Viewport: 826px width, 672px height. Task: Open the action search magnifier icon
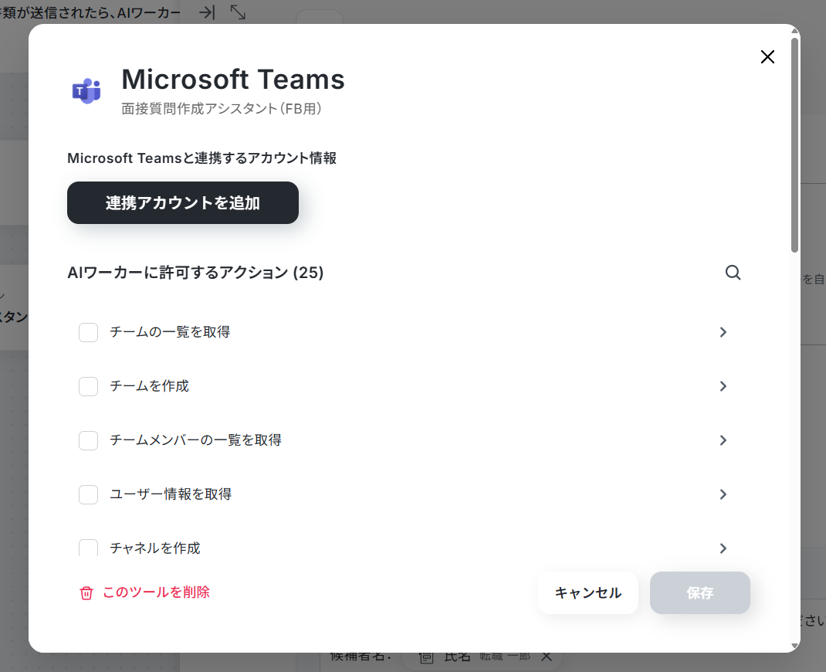pos(733,273)
